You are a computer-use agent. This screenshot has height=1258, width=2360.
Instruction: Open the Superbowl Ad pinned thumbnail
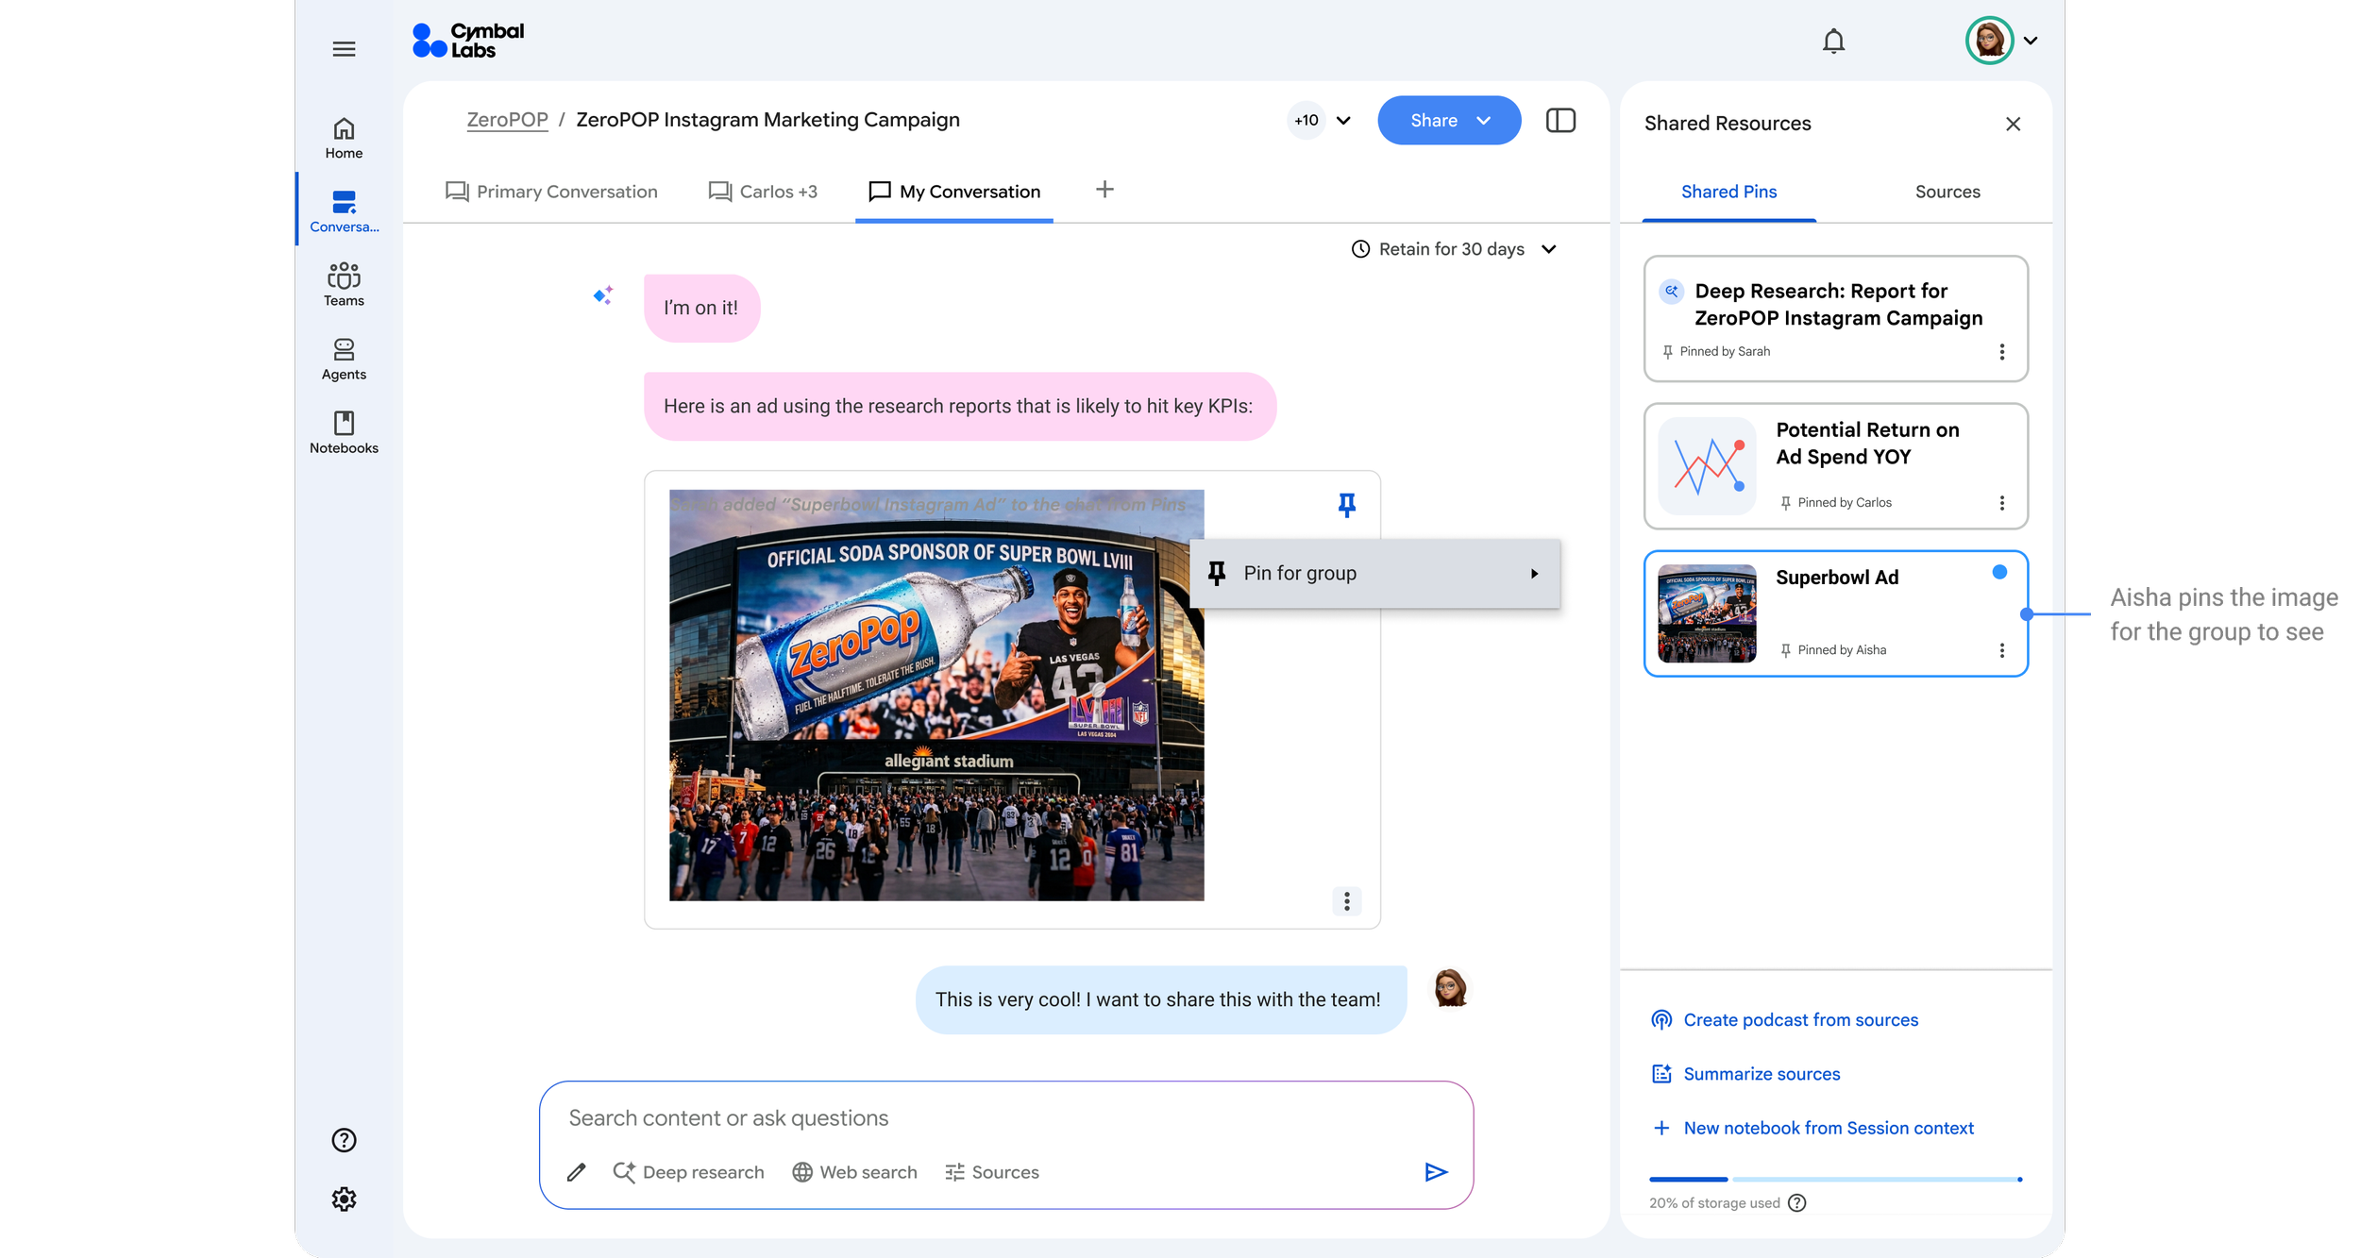pyautogui.click(x=1707, y=613)
